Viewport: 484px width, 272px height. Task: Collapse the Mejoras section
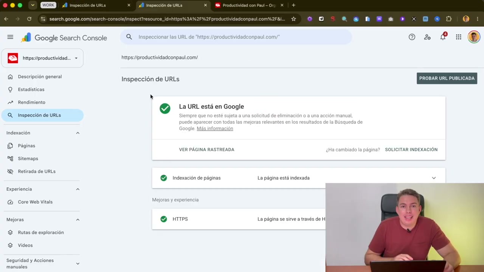point(78,220)
